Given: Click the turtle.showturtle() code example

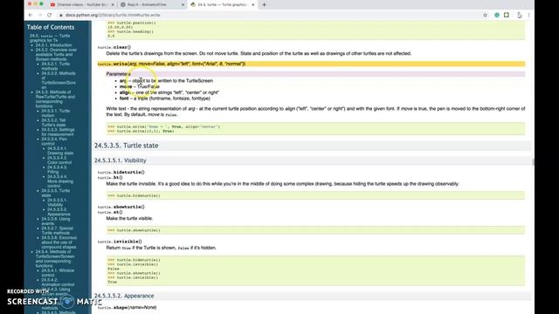Looking at the screenshot, I should 315,230.
